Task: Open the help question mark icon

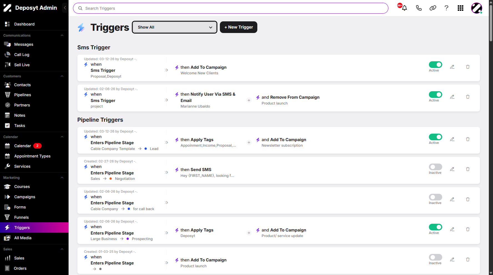Action: click(x=446, y=8)
